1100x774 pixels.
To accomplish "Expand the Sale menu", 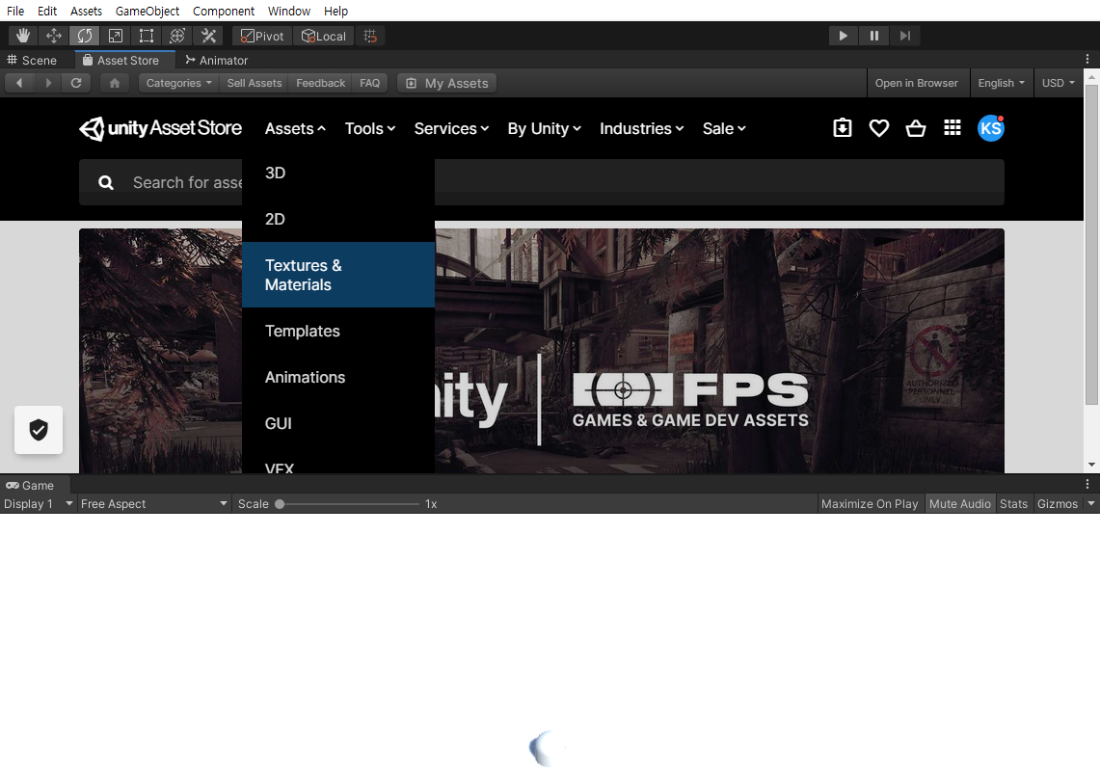I will 724,128.
